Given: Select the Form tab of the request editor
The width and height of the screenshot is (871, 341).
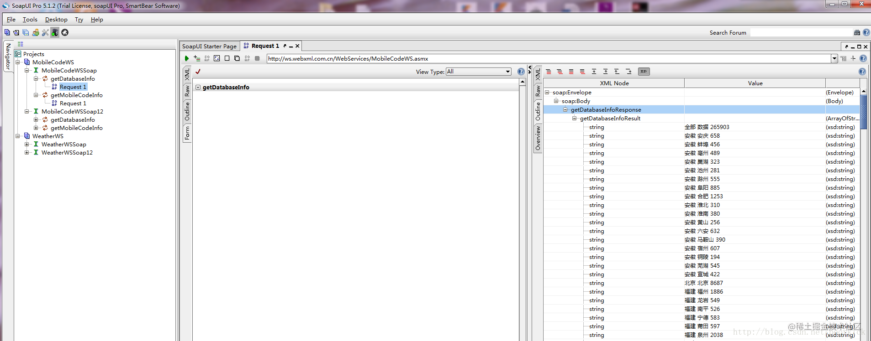Looking at the screenshot, I should tap(187, 133).
